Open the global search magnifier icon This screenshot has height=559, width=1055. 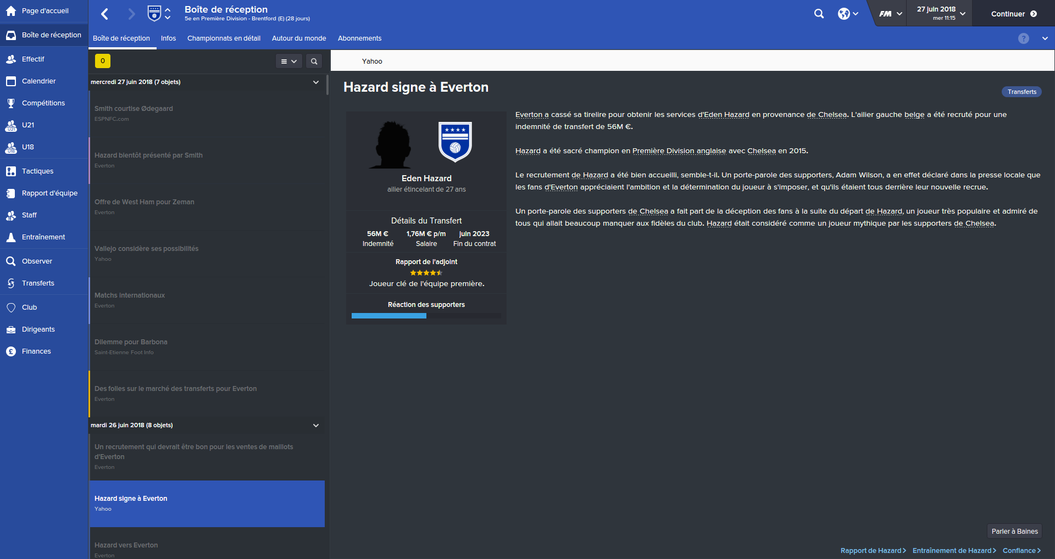819,14
